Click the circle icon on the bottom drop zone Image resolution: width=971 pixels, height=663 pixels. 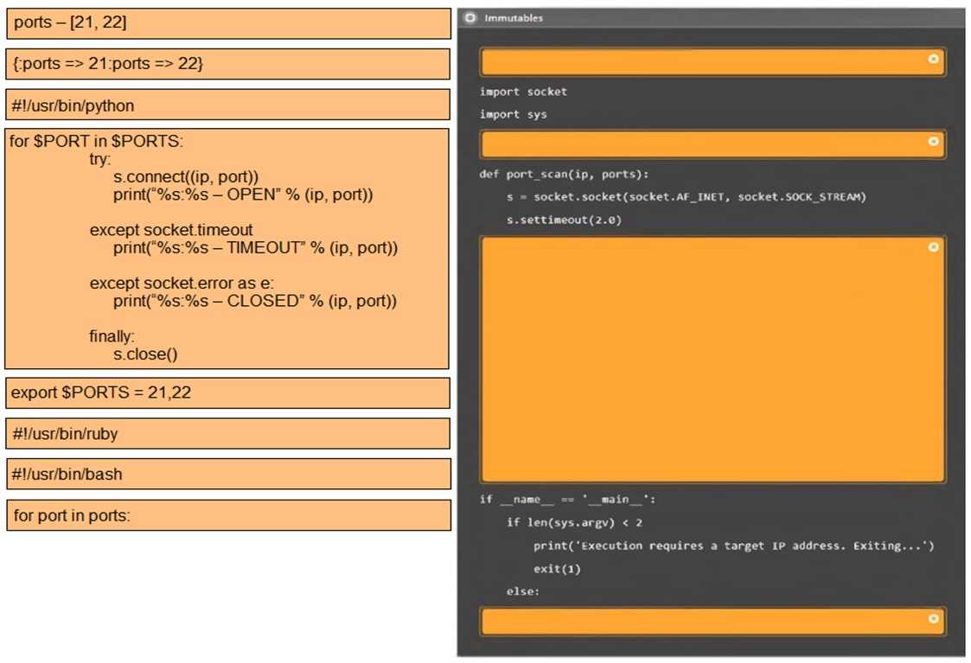pyautogui.click(x=933, y=619)
